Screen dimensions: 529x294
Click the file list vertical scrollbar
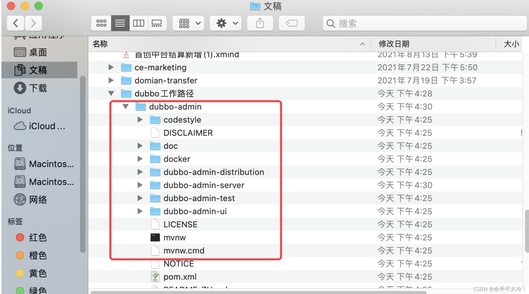pos(527,231)
